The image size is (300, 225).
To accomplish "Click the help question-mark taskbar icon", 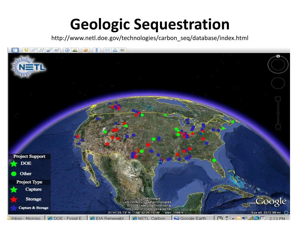I will 220,218.
